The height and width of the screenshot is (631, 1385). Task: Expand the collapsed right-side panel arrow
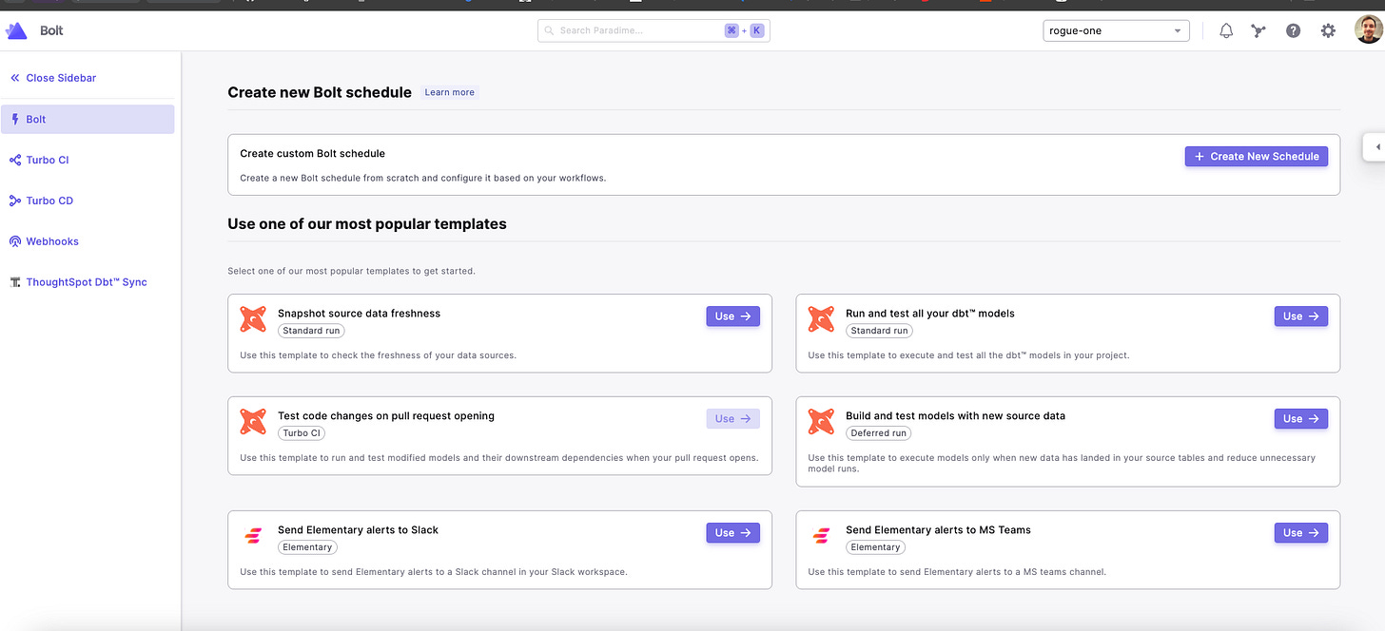tap(1377, 146)
